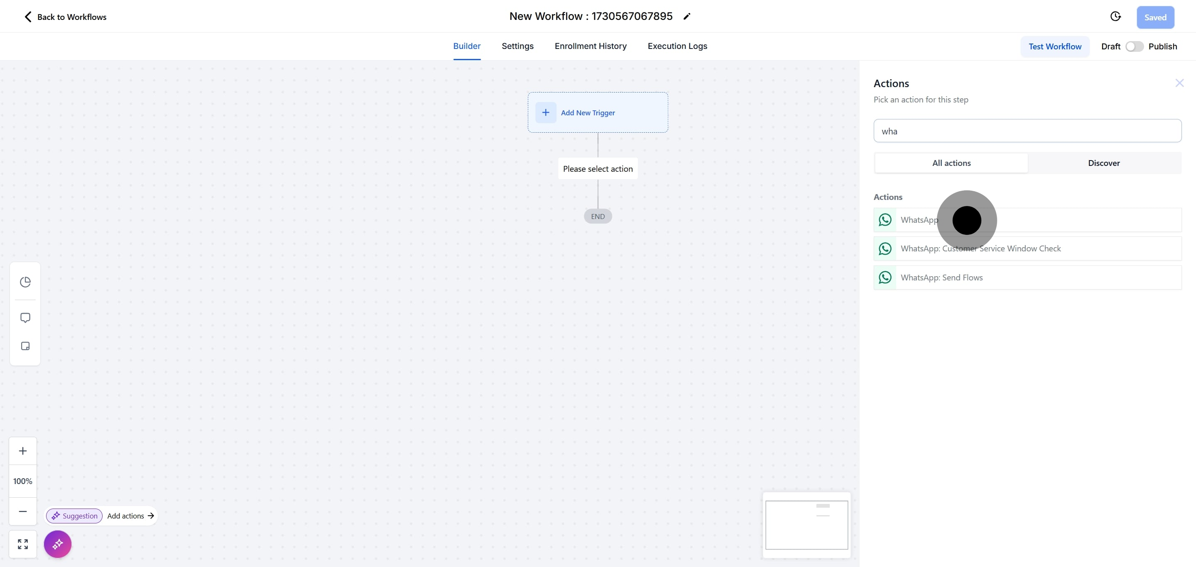Viewport: 1196px width, 567px height.
Task: Open the Execution Logs tab
Action: tap(677, 46)
